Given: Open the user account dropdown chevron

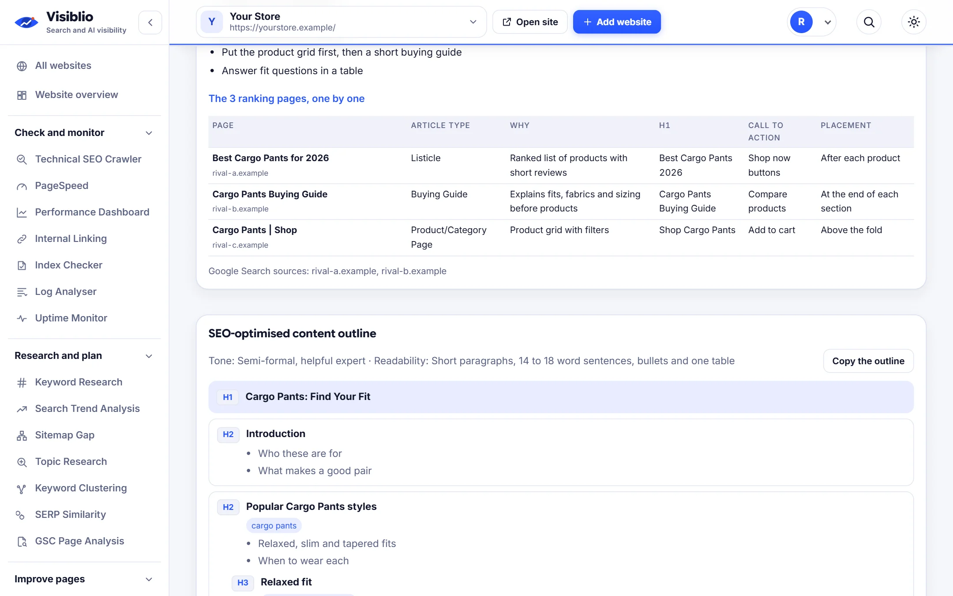Looking at the screenshot, I should pos(828,22).
